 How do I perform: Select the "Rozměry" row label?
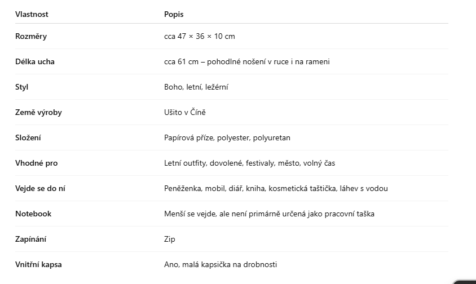tap(31, 36)
